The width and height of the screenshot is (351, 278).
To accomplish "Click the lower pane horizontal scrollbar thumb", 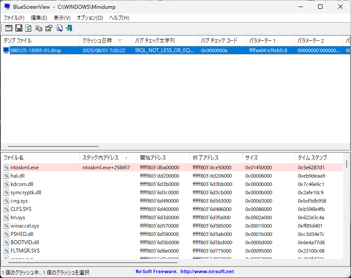I will (x=93, y=263).
